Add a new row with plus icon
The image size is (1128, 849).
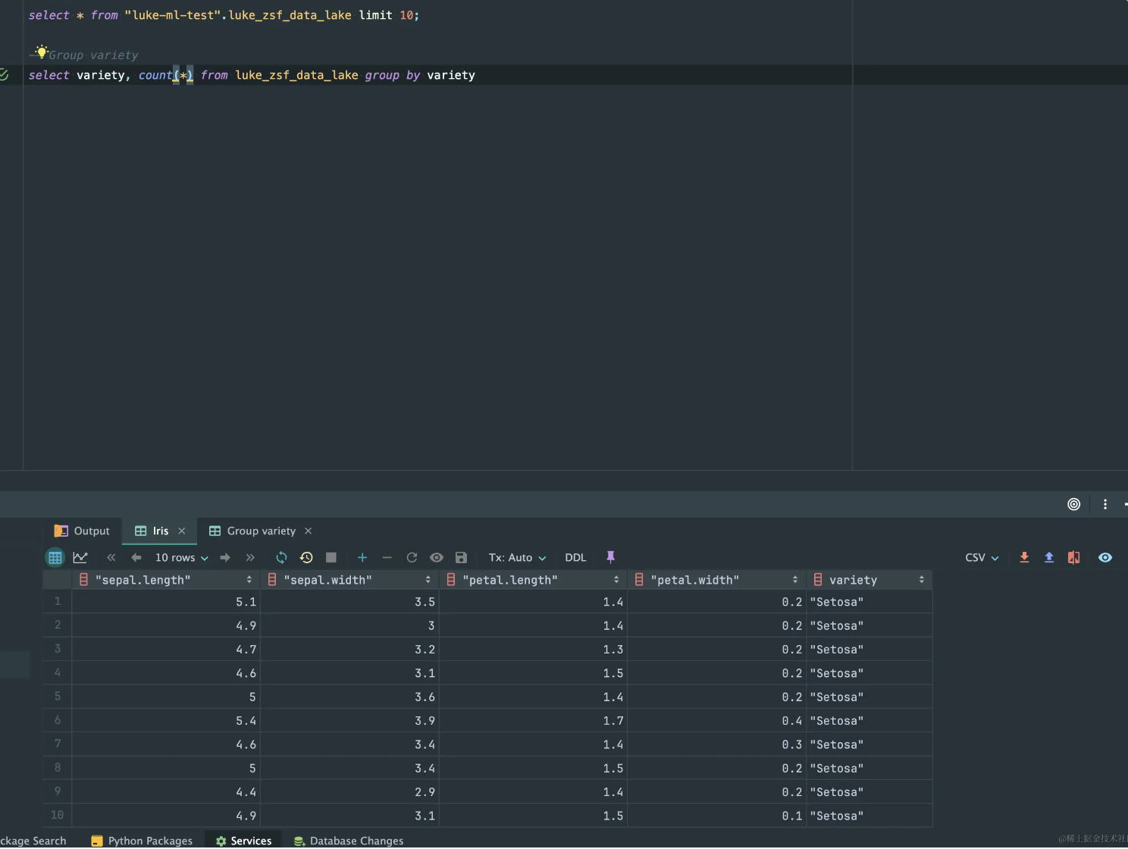362,558
